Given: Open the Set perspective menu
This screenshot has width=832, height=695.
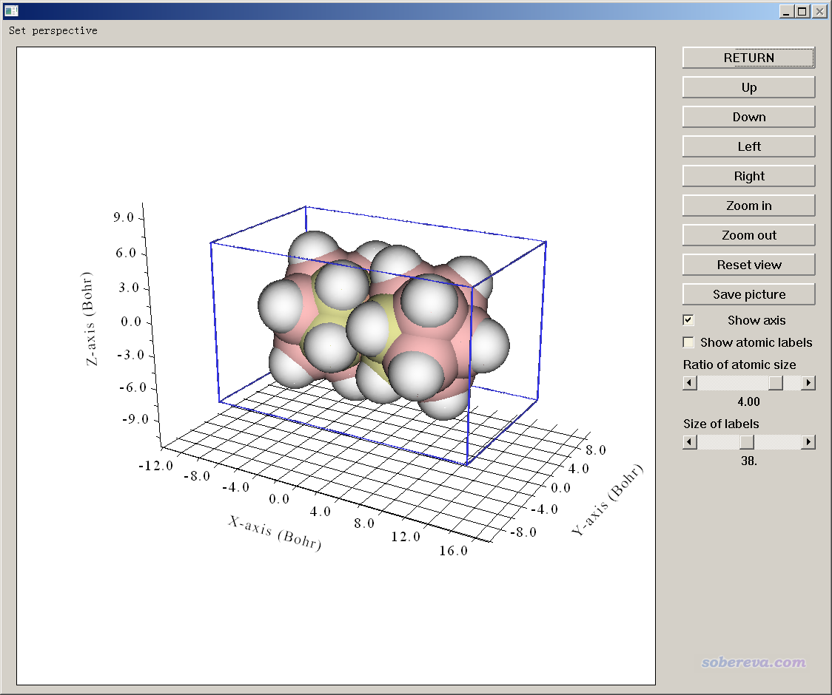Looking at the screenshot, I should click(x=53, y=31).
